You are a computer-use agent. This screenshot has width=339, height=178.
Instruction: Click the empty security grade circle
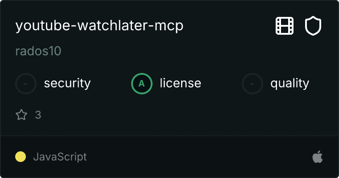pyautogui.click(x=26, y=84)
